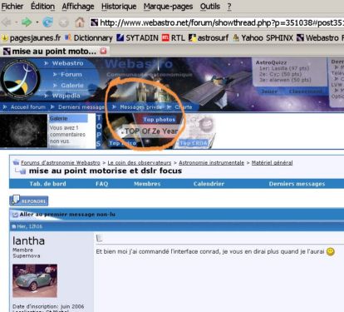Open Tab. de bord
The width and height of the screenshot is (344, 312).
click(x=47, y=184)
